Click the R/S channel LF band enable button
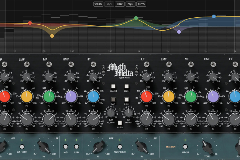240x160 pixels. [x=147, y=65]
